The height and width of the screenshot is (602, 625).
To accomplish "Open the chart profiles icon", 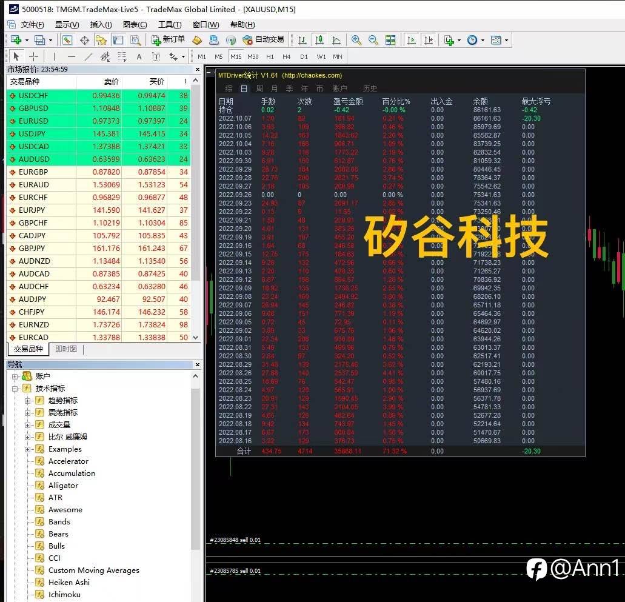I will point(39,40).
